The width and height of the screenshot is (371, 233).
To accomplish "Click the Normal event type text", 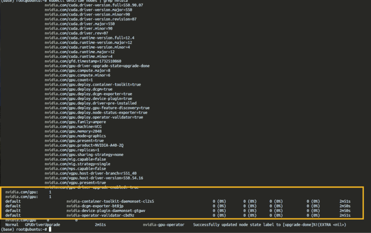I will (x=12, y=225).
